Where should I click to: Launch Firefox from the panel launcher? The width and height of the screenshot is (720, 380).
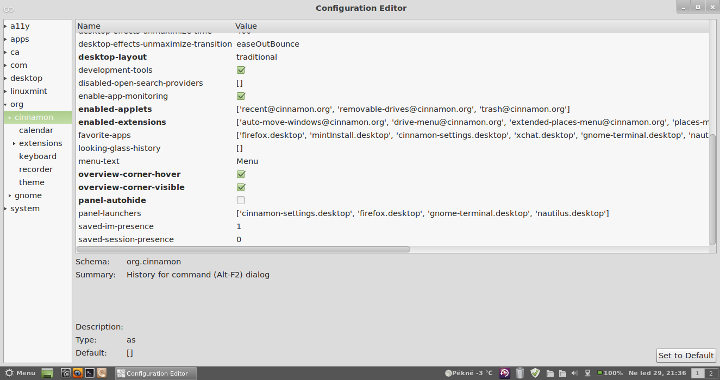click(x=78, y=373)
